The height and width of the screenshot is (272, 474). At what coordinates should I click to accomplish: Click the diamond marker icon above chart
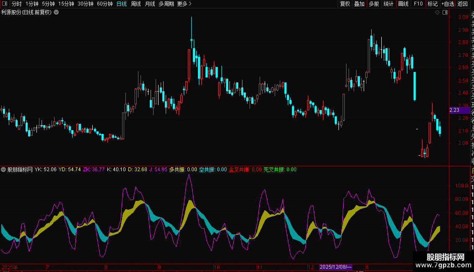point(437,13)
